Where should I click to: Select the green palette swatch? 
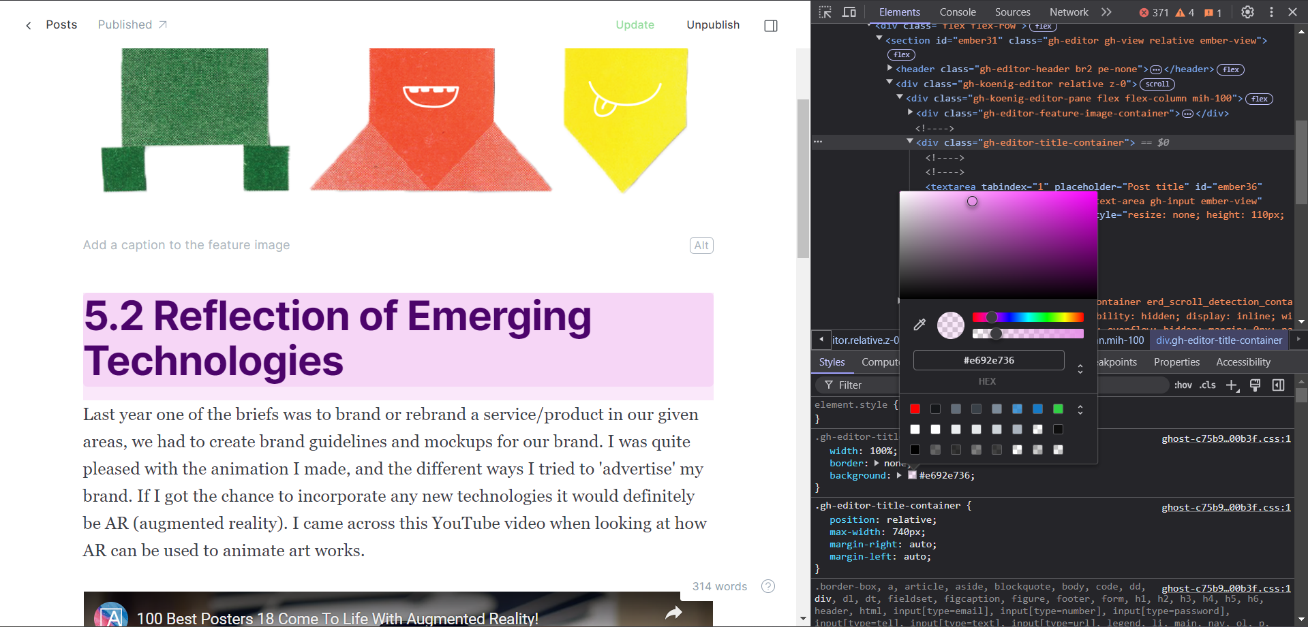tap(1058, 409)
